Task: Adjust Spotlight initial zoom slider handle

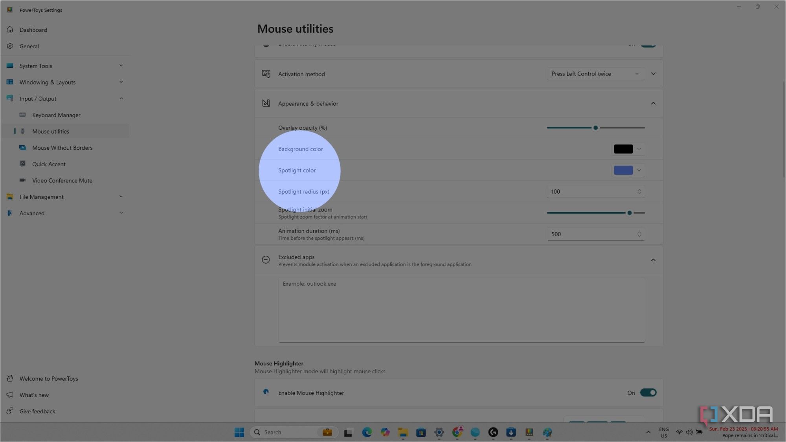Action: coord(629,213)
